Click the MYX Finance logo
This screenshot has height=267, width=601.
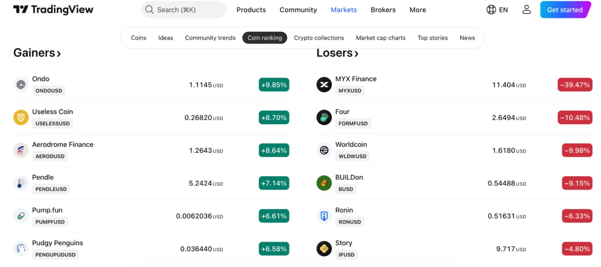(x=324, y=85)
